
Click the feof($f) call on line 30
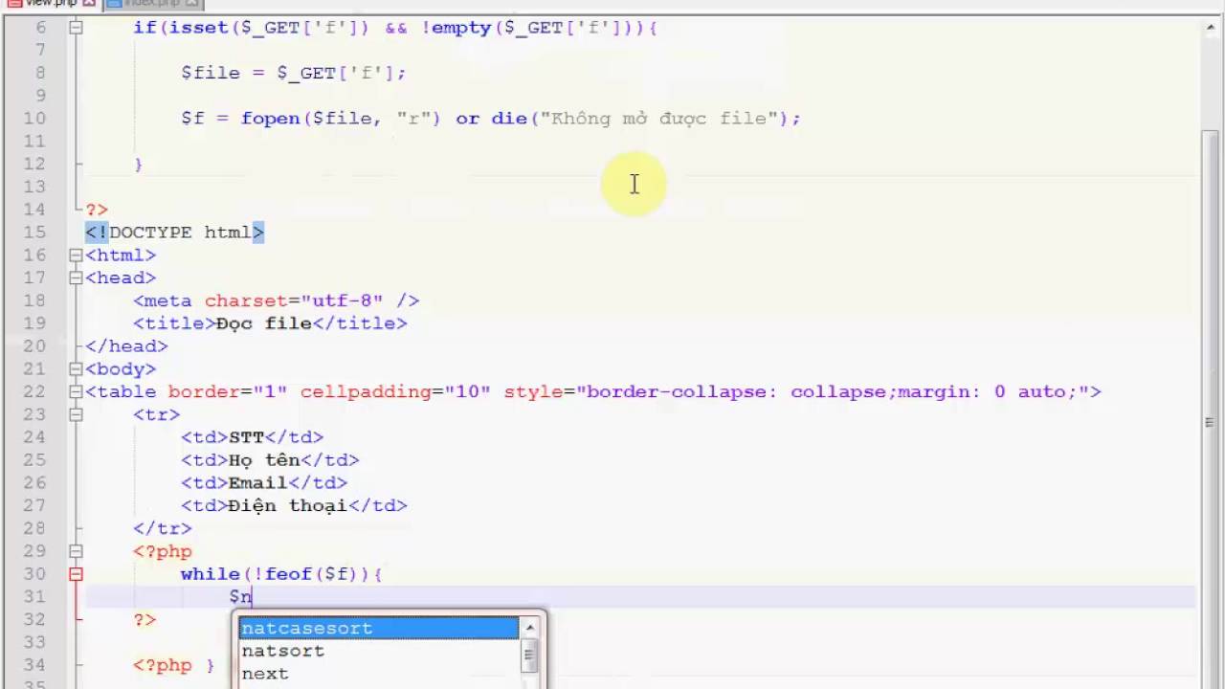click(312, 574)
